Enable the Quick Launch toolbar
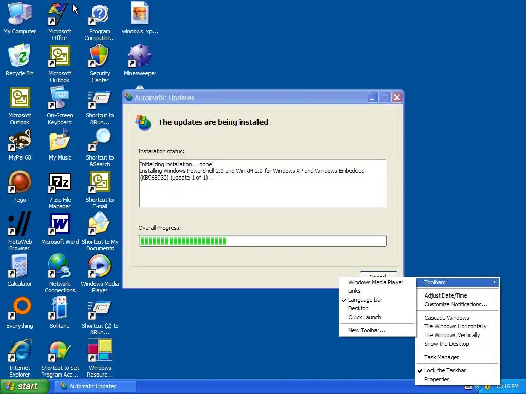 [x=377, y=317]
